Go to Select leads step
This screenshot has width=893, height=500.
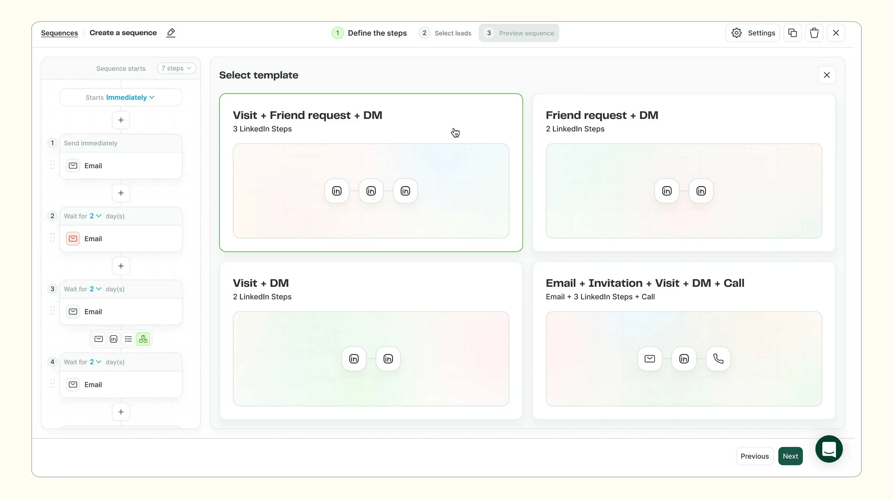pos(445,33)
